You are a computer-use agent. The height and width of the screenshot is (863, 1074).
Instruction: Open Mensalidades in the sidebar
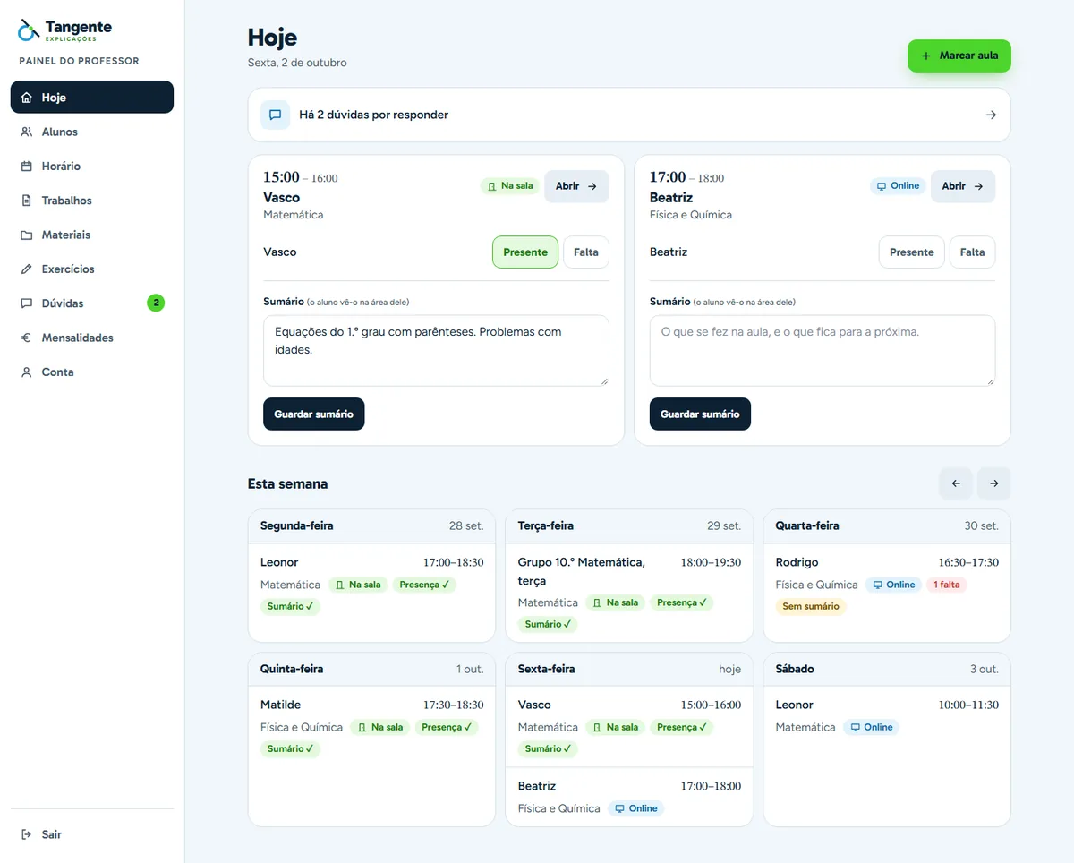(x=92, y=338)
